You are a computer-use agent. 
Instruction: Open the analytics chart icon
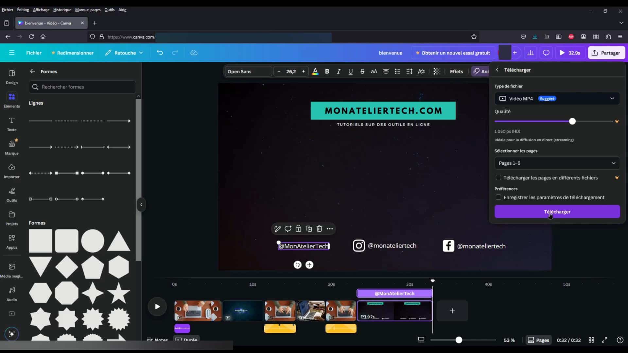click(x=531, y=53)
